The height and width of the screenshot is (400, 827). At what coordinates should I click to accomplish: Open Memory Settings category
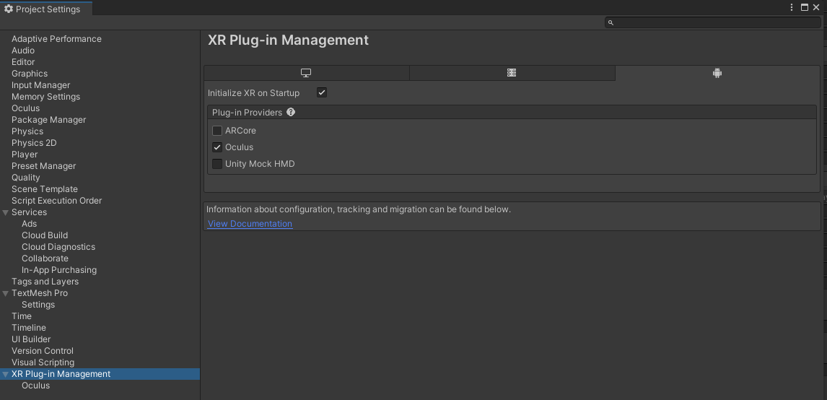coord(46,97)
